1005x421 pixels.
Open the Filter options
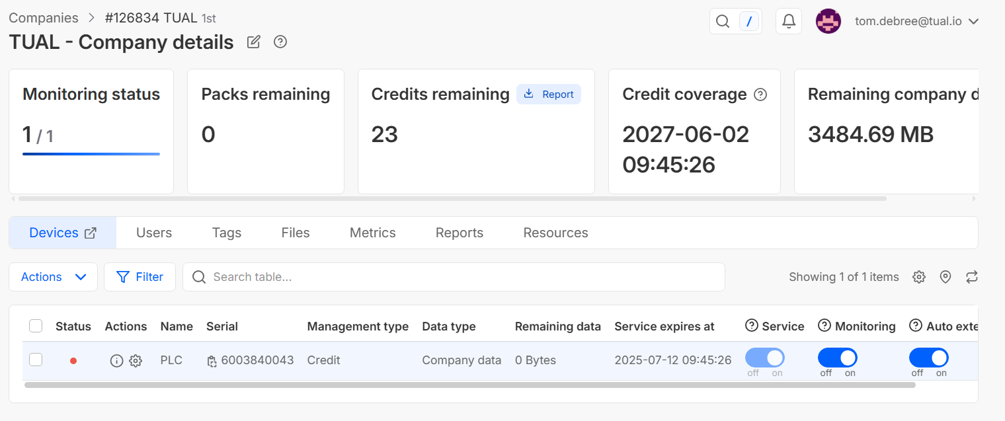tap(140, 277)
